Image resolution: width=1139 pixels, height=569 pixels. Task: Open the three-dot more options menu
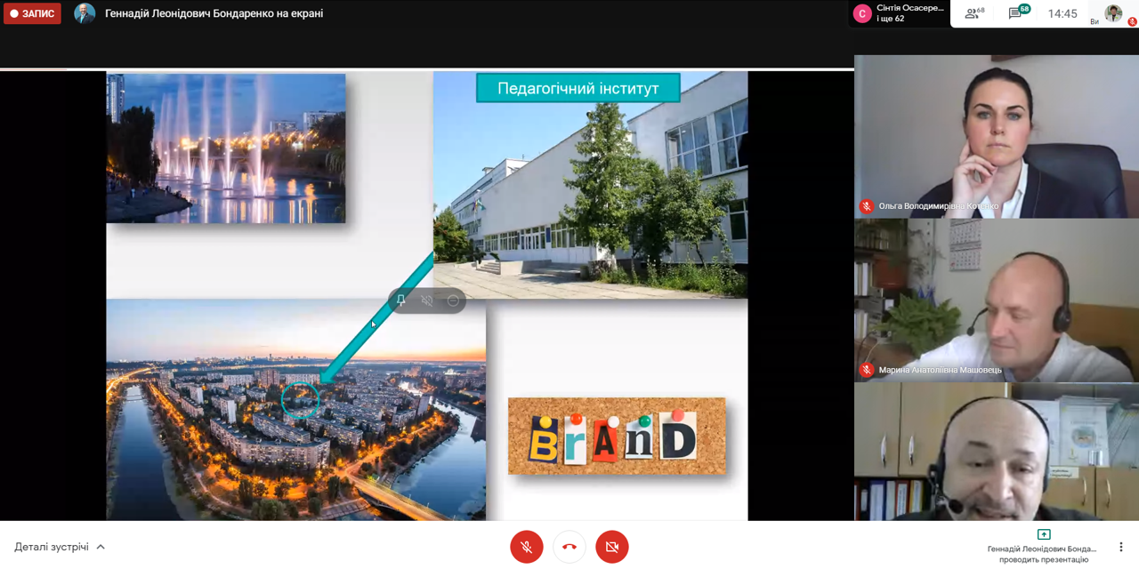click(1121, 547)
